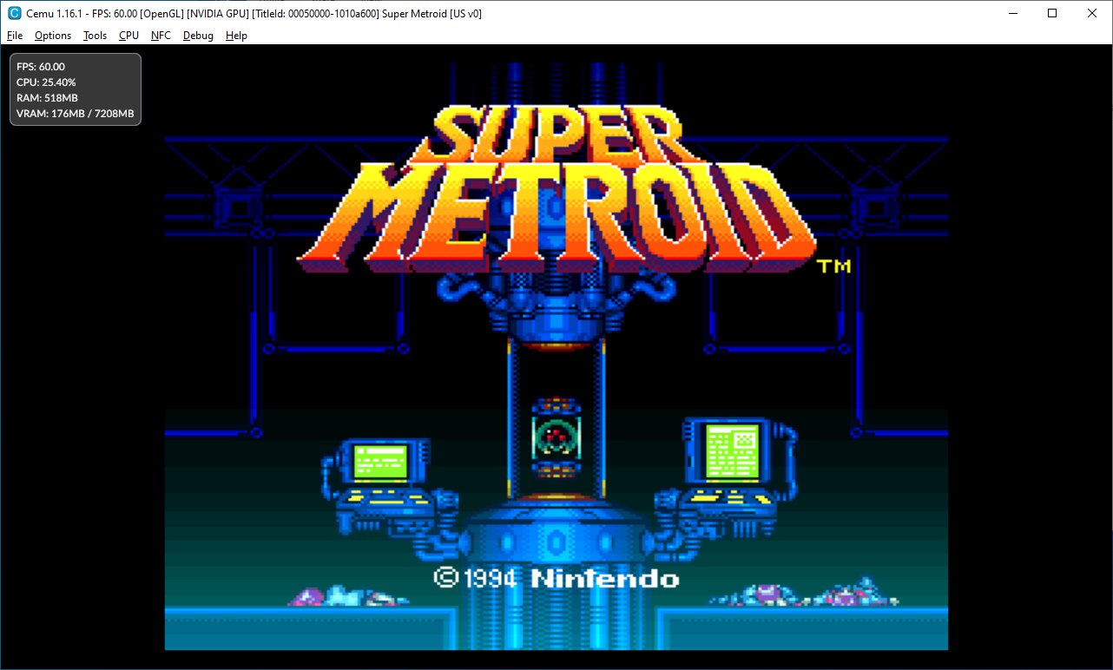Screen dimensions: 1113x670
Task: Open the Options menu
Action: (x=53, y=36)
